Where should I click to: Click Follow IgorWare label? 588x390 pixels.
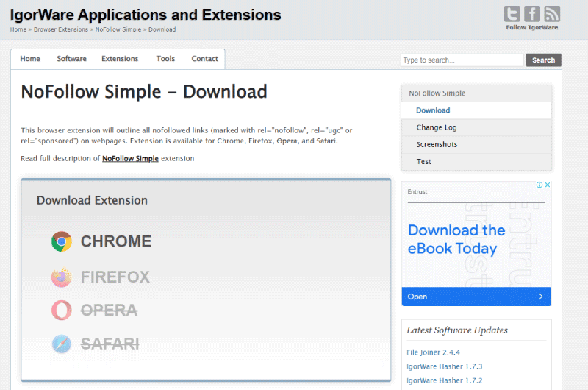(531, 27)
